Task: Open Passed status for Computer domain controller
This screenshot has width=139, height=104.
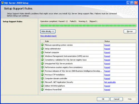Action: pyautogui.click(x=107, y=78)
